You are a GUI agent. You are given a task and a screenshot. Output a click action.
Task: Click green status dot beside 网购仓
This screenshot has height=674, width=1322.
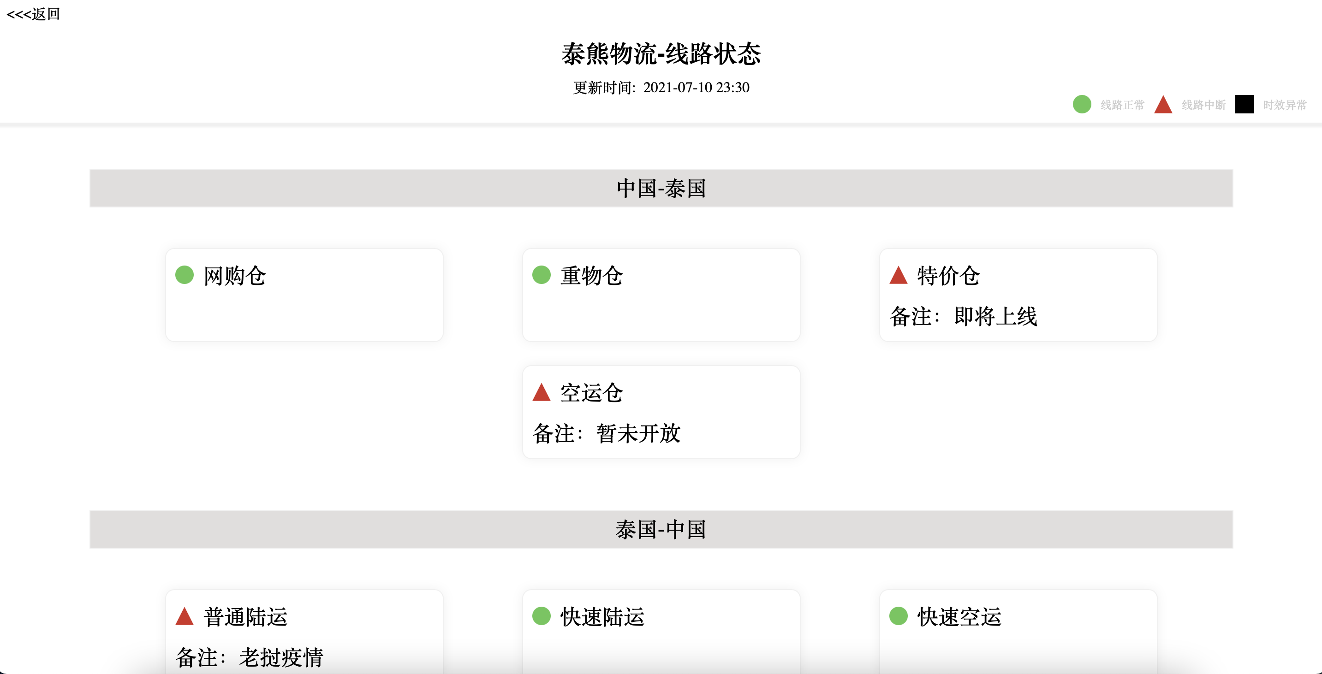click(x=184, y=275)
